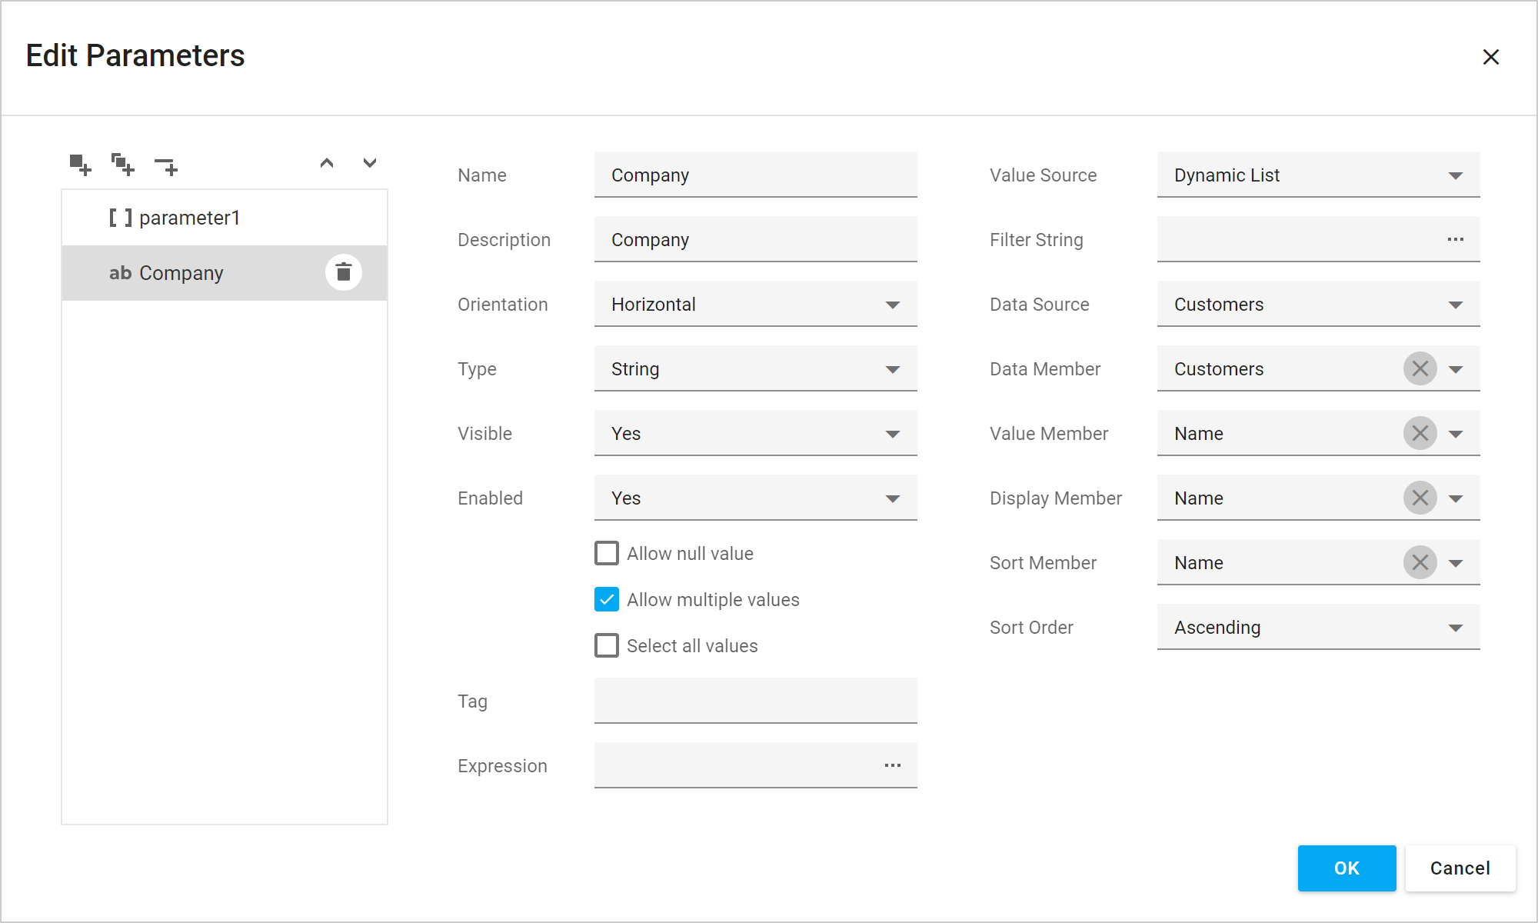Add a new parameter
The height and width of the screenshot is (923, 1538).
pos(80,165)
